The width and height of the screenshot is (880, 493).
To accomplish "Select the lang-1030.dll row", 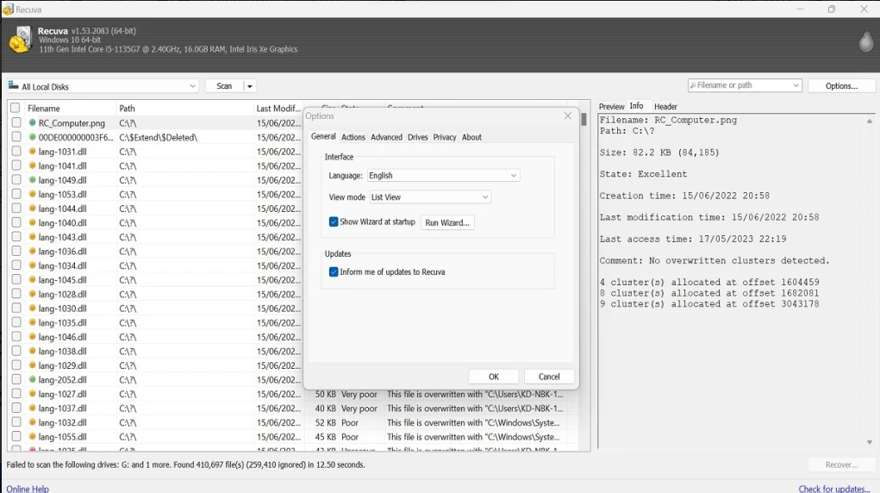I will (x=155, y=309).
